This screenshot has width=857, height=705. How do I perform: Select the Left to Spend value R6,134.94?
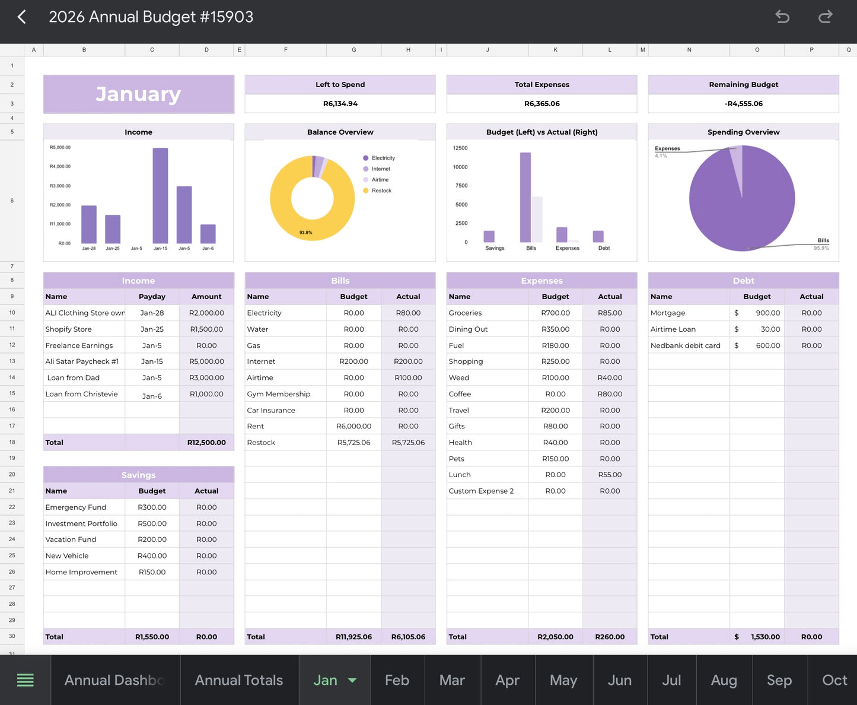pos(340,103)
